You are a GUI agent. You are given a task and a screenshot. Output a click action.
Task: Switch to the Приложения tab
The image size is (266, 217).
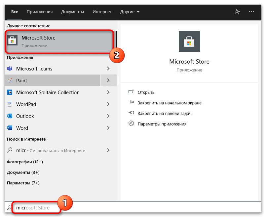tap(40, 12)
